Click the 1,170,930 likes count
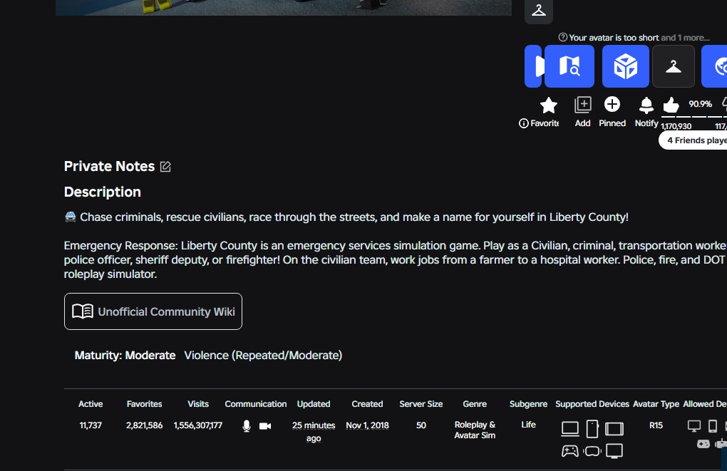 tap(676, 126)
